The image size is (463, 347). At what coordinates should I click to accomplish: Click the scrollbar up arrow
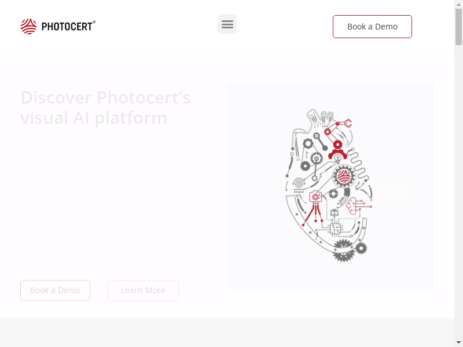[x=458, y=3]
